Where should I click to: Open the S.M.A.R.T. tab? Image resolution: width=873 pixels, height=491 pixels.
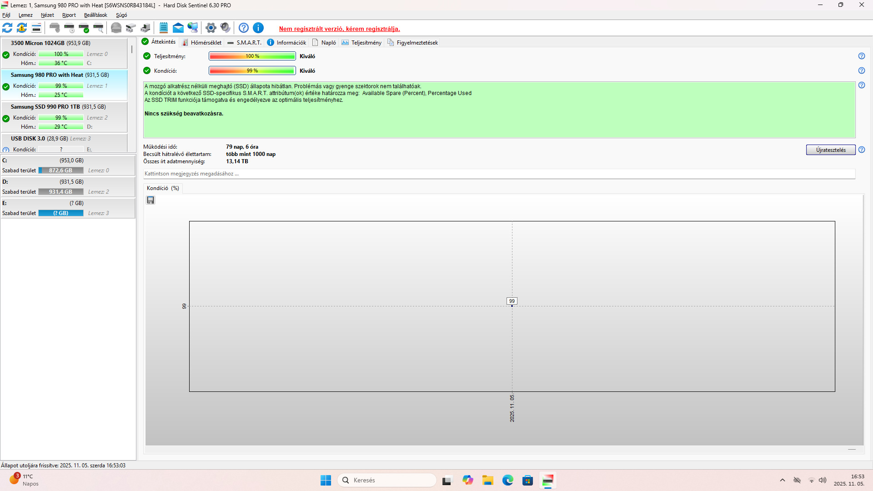(245, 43)
